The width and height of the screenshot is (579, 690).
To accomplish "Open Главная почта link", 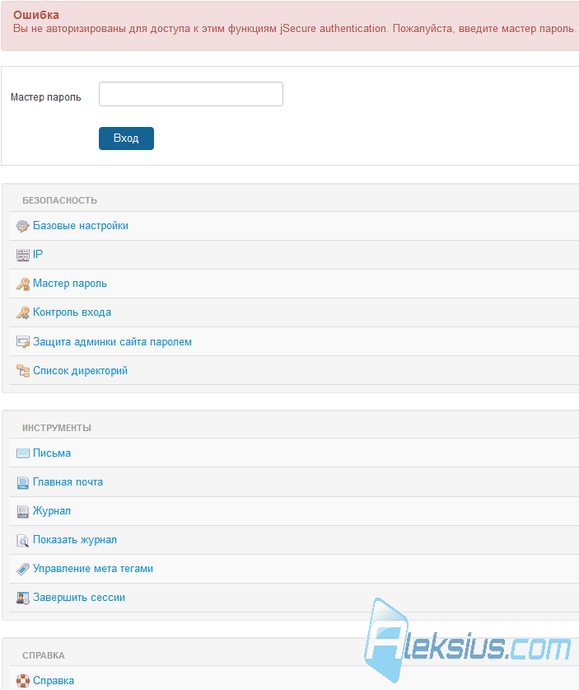I will (68, 482).
